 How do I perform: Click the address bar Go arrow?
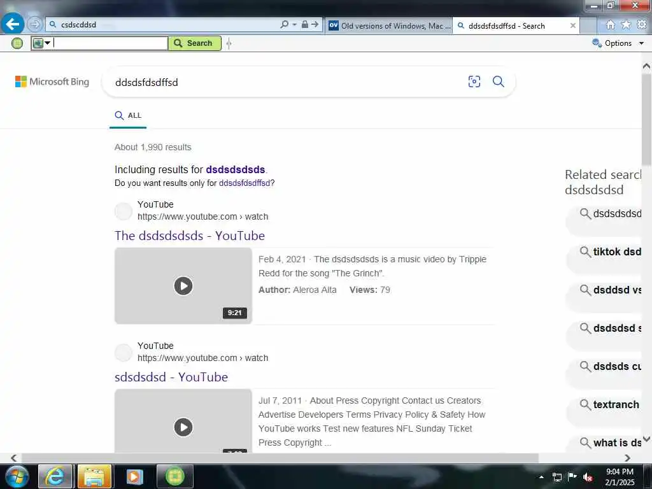(x=315, y=25)
